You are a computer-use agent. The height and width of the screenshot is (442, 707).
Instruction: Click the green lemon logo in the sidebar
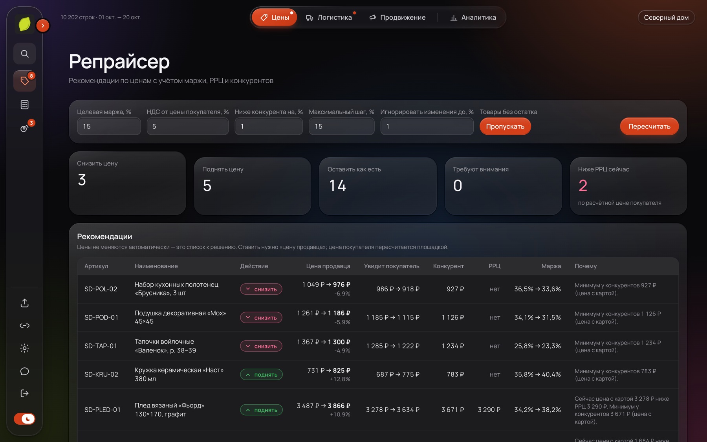pos(24,24)
